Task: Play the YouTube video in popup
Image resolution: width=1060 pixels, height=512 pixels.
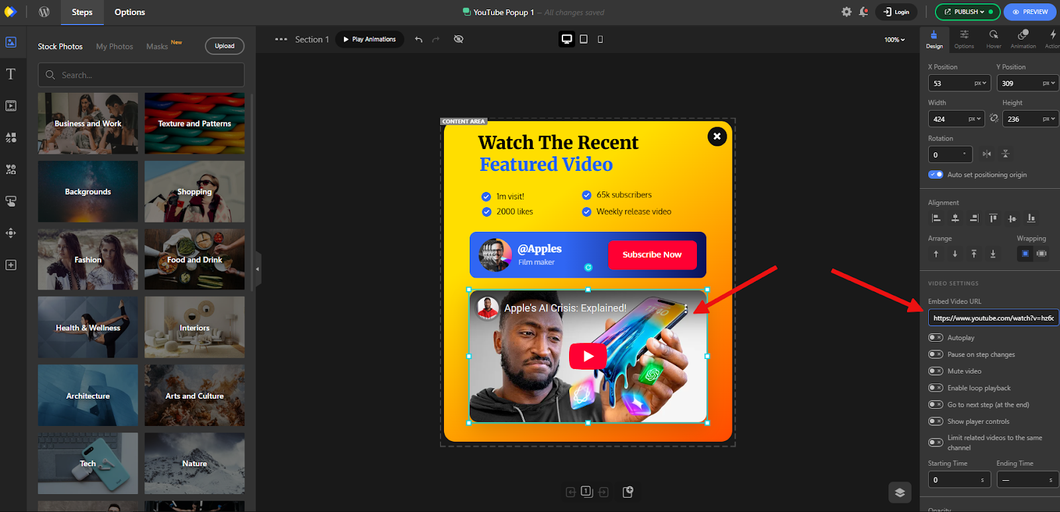Action: click(x=588, y=356)
